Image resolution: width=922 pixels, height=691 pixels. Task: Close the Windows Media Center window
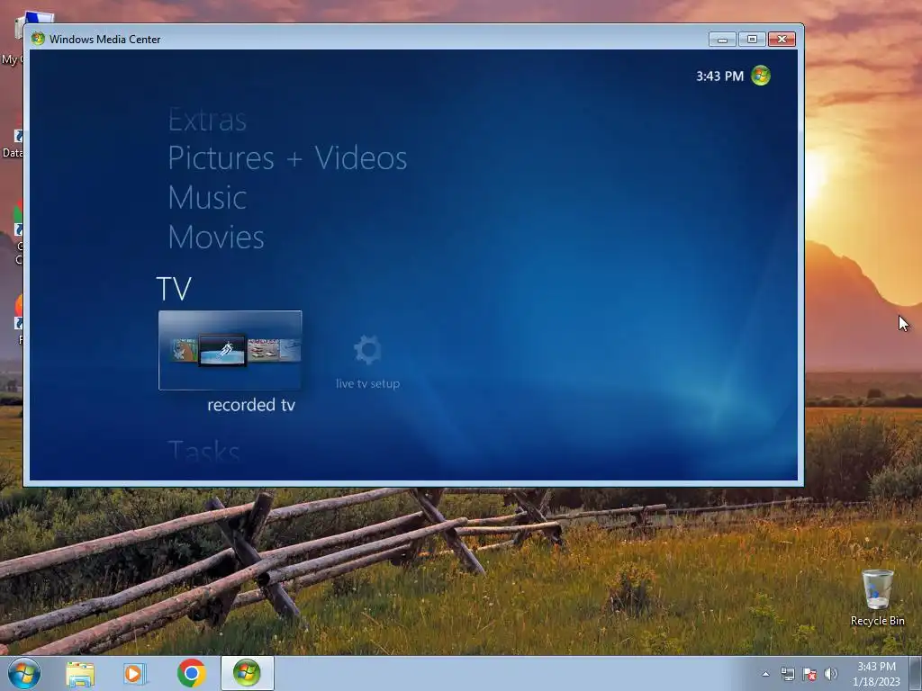(782, 40)
